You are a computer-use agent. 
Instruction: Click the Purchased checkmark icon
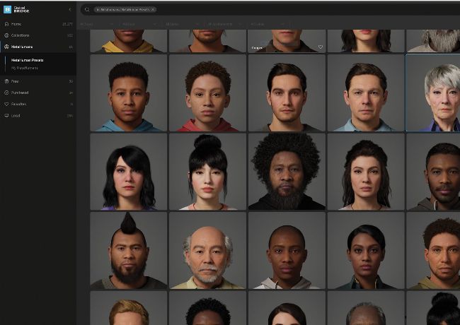coord(6,93)
